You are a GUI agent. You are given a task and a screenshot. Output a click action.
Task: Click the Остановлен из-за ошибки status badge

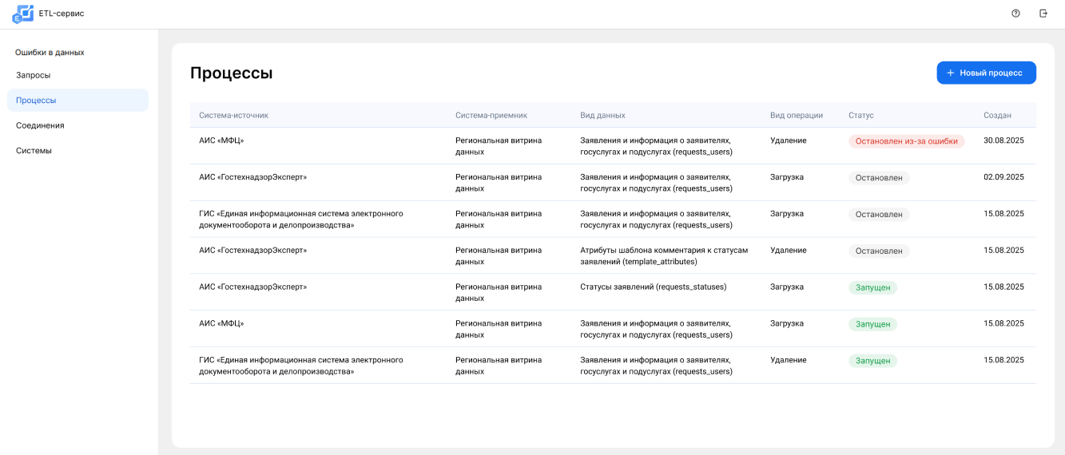coord(906,141)
